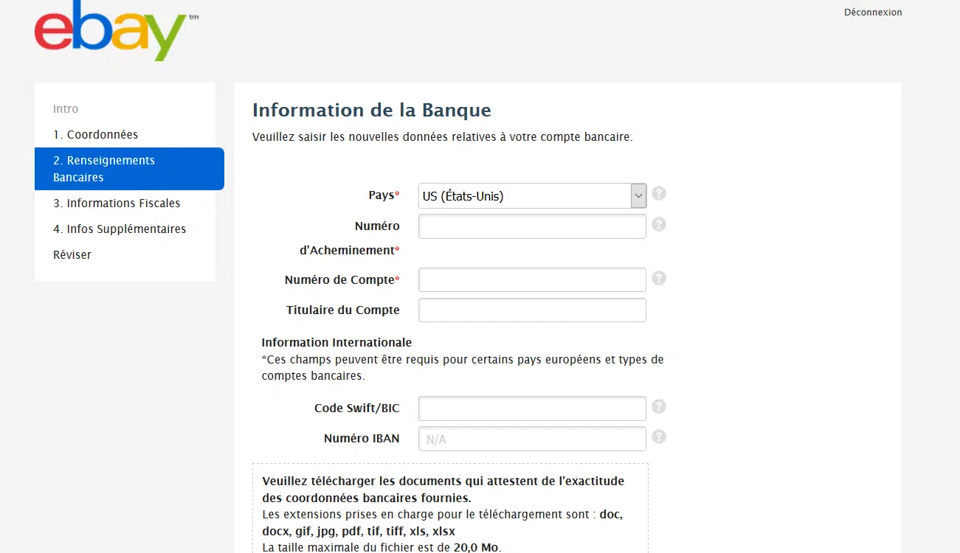The height and width of the screenshot is (553, 960).
Task: Click into the Numéro de Compte field
Action: coord(532,280)
